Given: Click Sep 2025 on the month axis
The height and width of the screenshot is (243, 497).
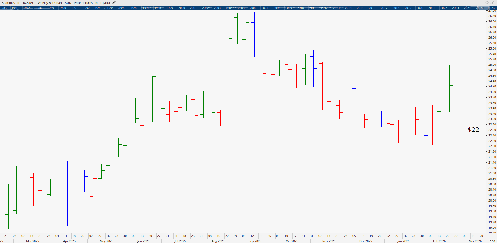Looking at the screenshot, I should pos(255,241).
